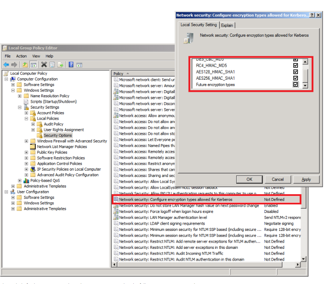Open the View menu
The height and width of the screenshot is (284, 329).
(x=36, y=56)
